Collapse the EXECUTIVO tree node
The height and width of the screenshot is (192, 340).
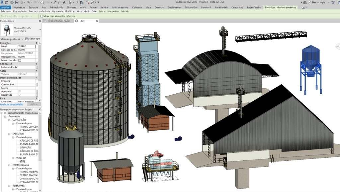[x=10, y=134]
